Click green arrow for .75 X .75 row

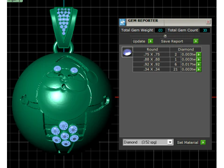199,55
